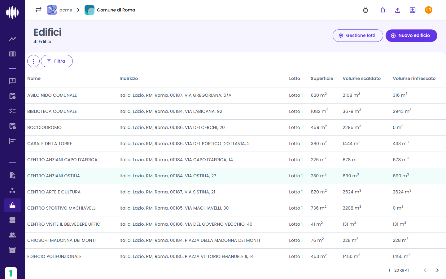Image resolution: width=446 pixels, height=279 pixels.
Task: Open the feedback message icon in sidebar
Action: tap(12, 81)
